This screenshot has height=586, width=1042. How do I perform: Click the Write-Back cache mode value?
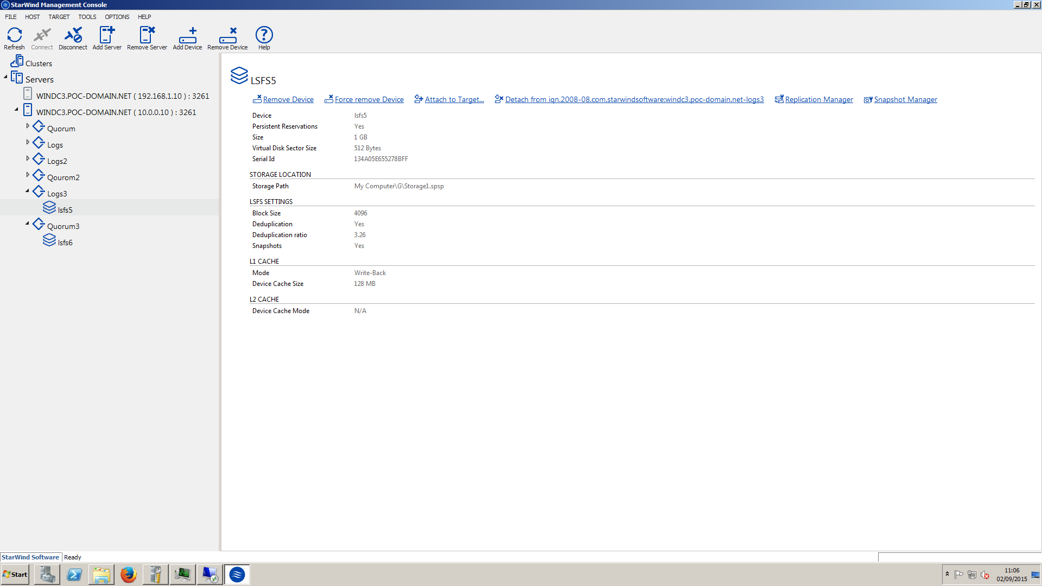click(x=370, y=273)
